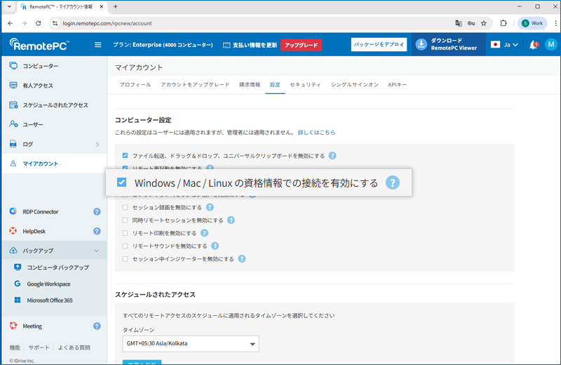Expand the ログ sidebar submenu

coord(97,144)
